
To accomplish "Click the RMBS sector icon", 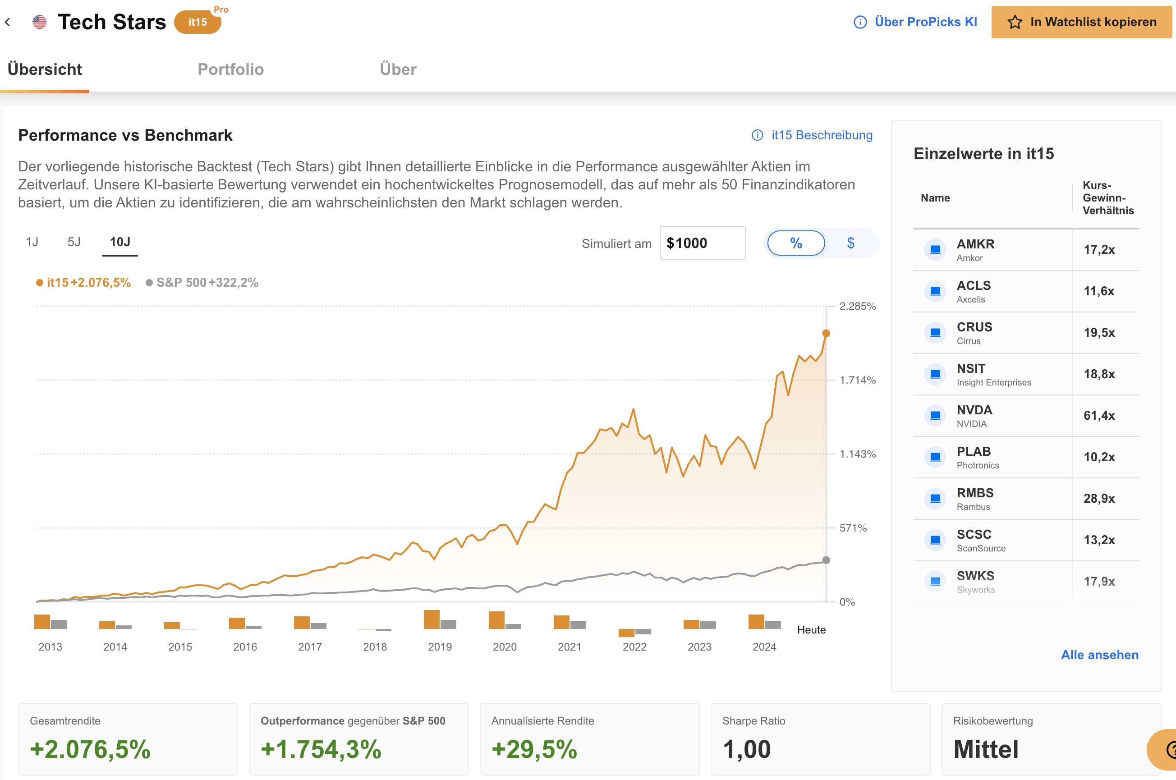I will click(935, 499).
